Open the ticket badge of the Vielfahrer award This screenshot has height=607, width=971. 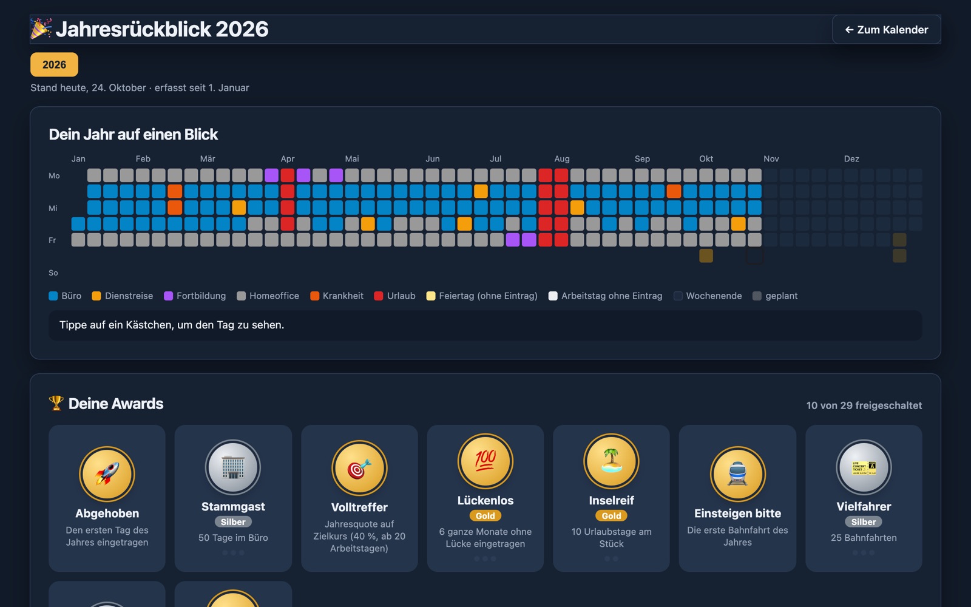(864, 467)
